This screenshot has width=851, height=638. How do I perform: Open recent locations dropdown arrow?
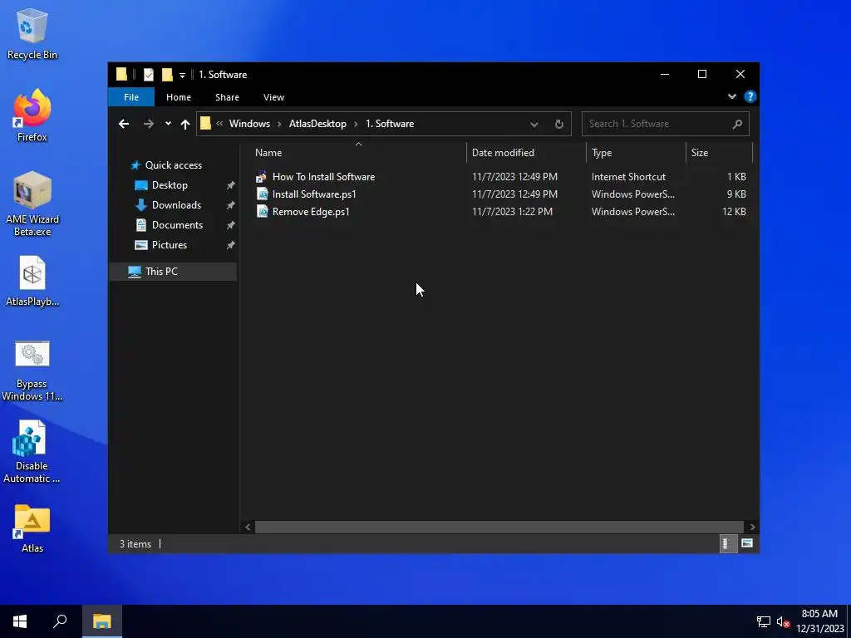(168, 124)
